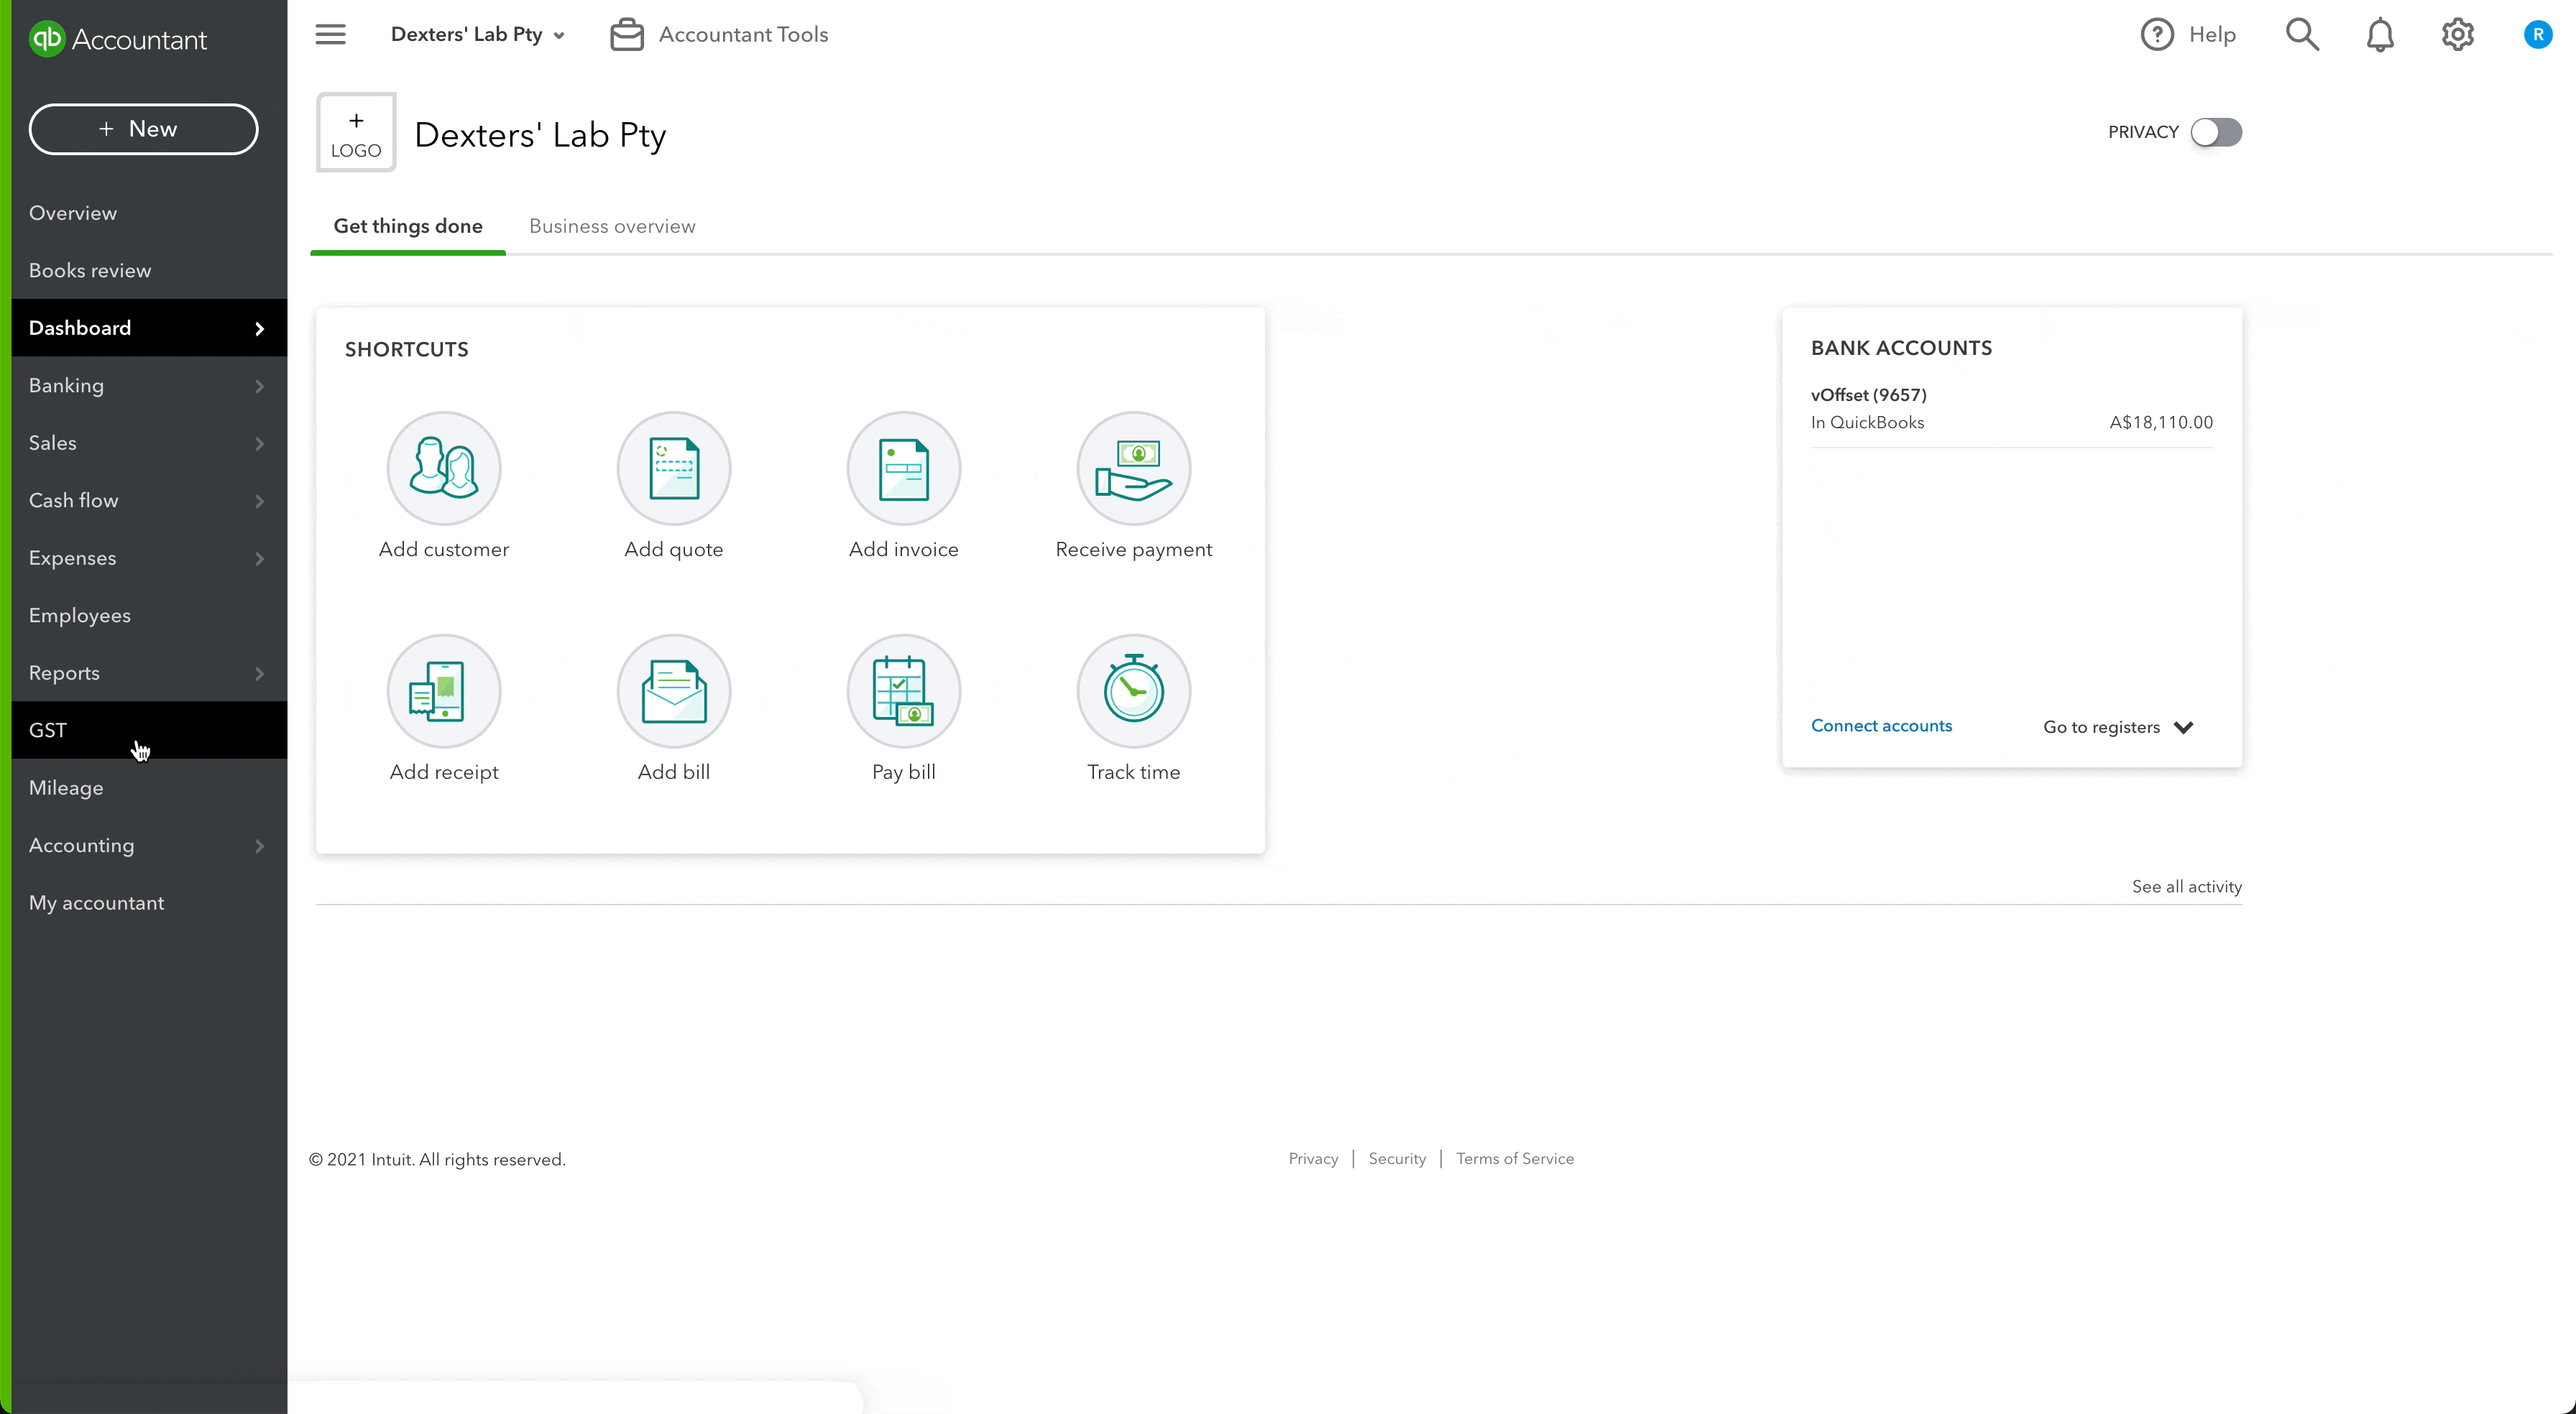This screenshot has width=2576, height=1414.
Task: Switch to the Business overview tab
Action: (612, 226)
